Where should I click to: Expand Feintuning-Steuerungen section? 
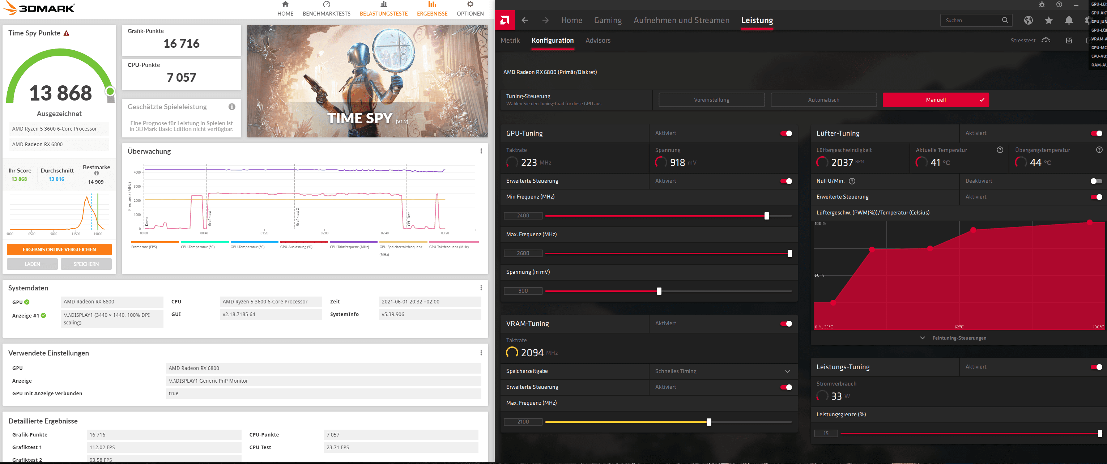point(954,338)
